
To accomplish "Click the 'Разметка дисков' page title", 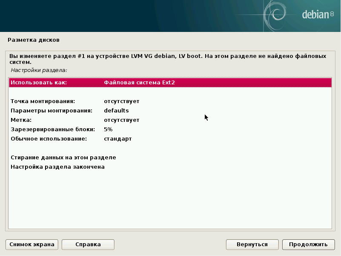I will 34,40.
